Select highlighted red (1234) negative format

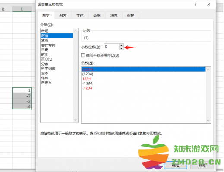click(144, 69)
